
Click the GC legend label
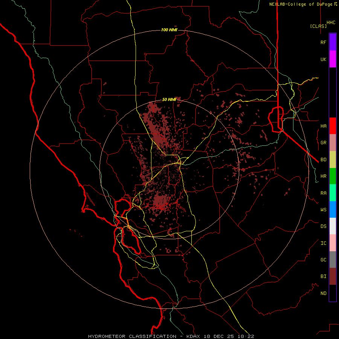(x=323, y=260)
